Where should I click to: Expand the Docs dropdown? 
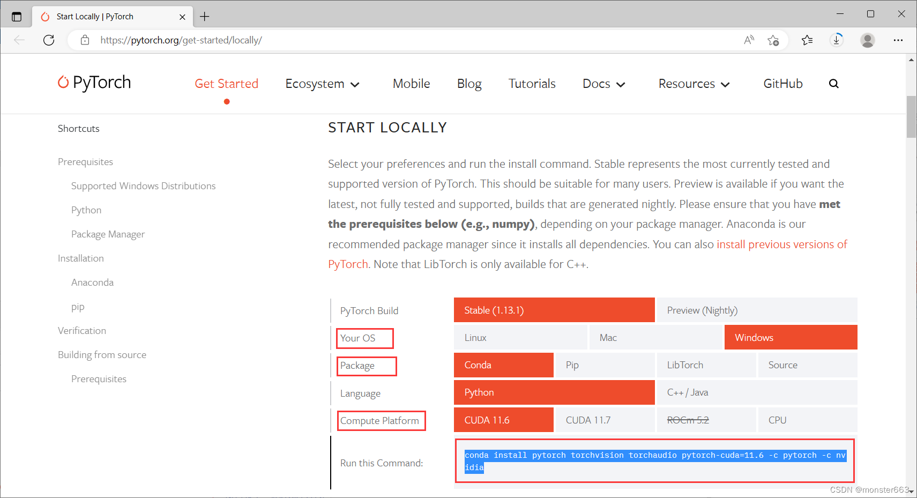coord(603,84)
